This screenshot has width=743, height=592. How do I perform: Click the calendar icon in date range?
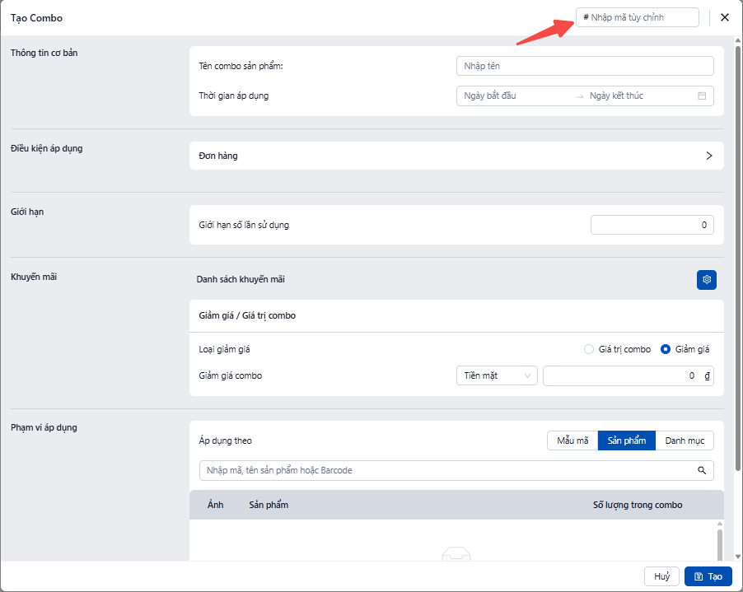tap(702, 96)
